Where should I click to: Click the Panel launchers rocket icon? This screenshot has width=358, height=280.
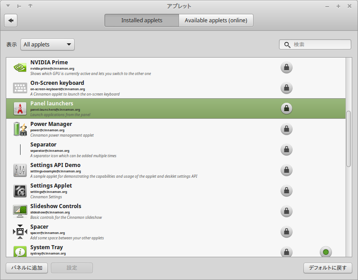(x=20, y=109)
